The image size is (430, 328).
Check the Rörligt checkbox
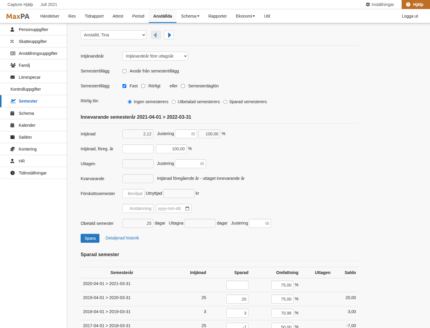(143, 86)
